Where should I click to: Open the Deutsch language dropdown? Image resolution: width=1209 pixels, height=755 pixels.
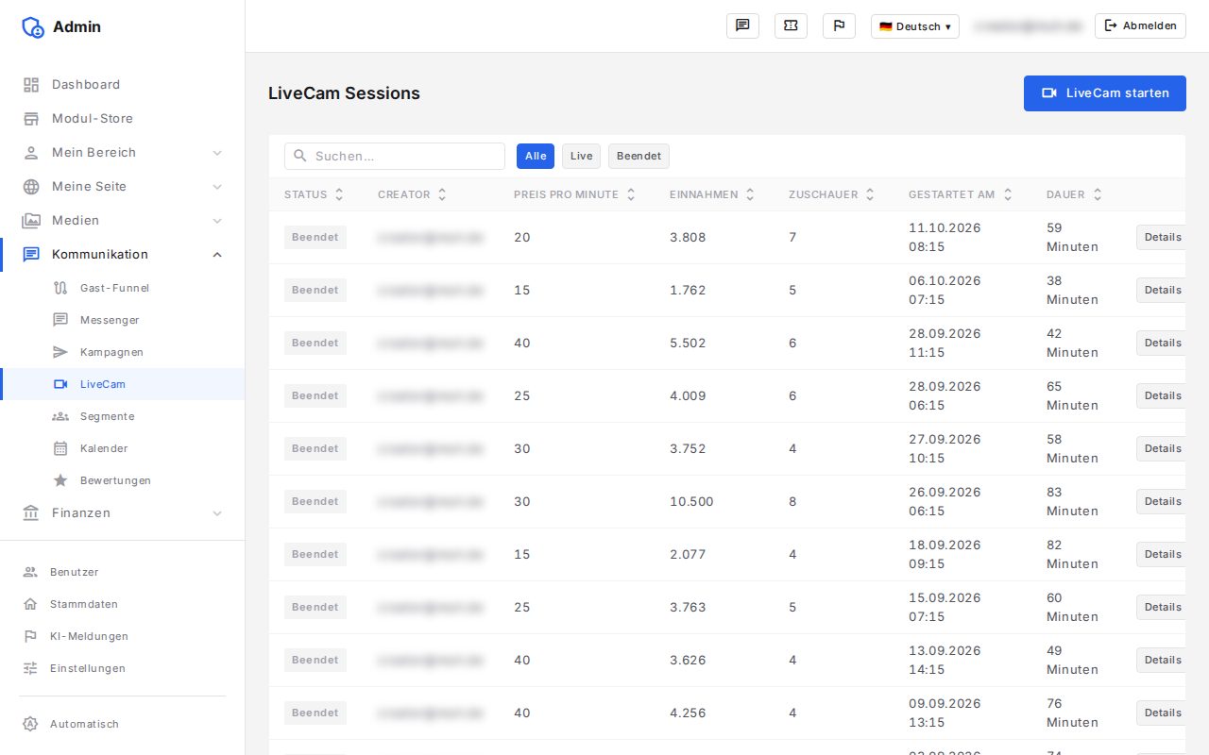click(914, 26)
